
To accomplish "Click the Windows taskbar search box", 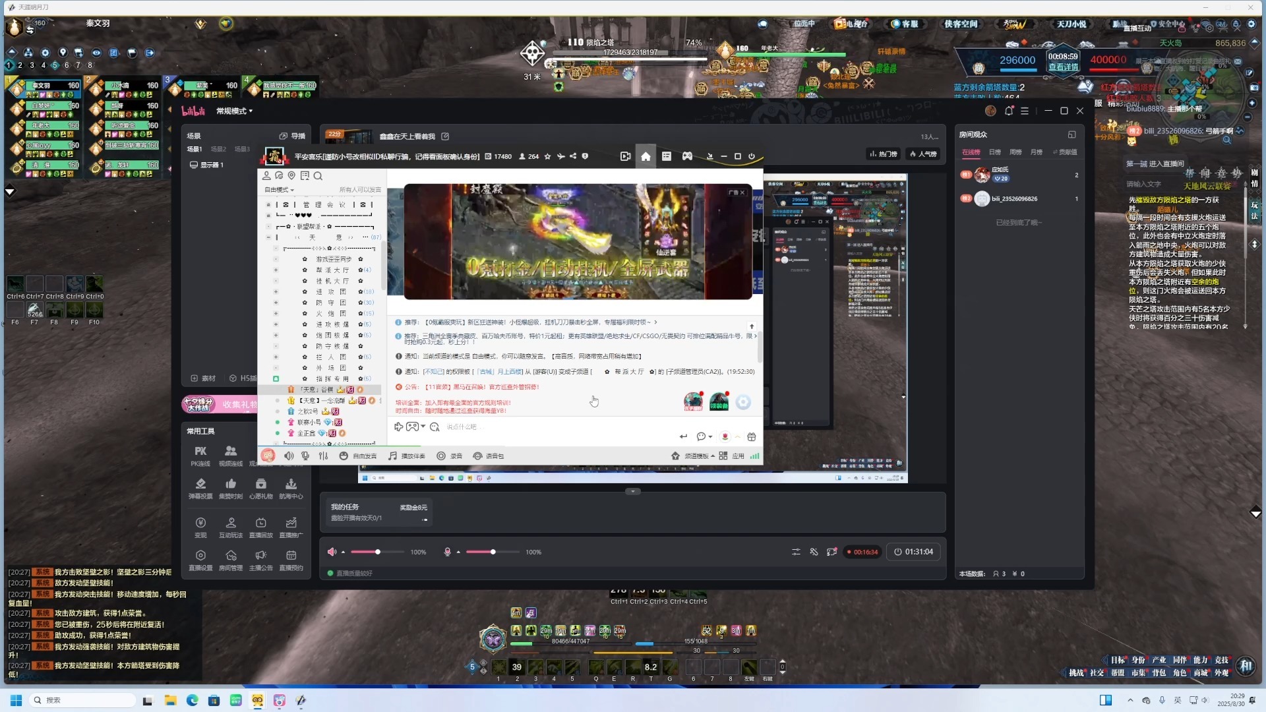I will click(x=83, y=700).
